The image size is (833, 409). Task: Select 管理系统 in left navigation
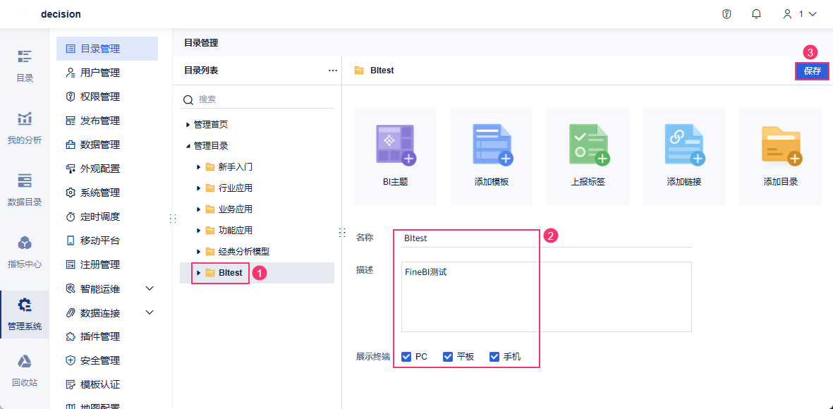click(x=25, y=314)
